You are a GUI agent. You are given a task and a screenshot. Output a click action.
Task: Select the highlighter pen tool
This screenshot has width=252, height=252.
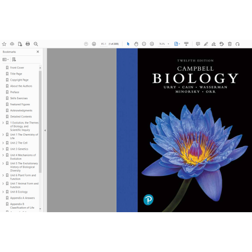click(x=206, y=44)
